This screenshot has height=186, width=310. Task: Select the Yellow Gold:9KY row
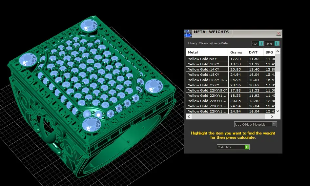[230, 59]
